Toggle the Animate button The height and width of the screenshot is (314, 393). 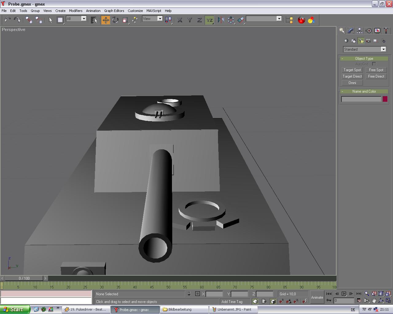click(x=317, y=297)
